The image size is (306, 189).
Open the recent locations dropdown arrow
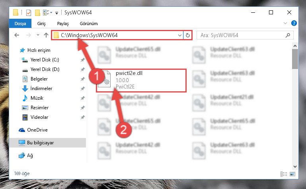[x=38, y=35]
